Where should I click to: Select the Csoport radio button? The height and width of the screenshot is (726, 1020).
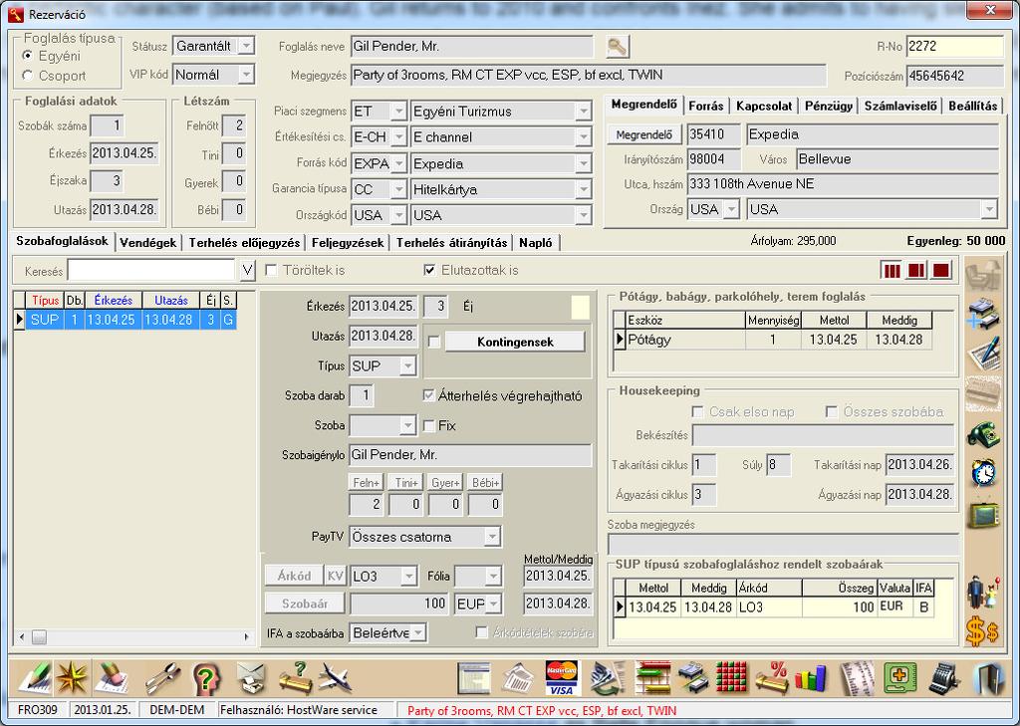(27, 76)
